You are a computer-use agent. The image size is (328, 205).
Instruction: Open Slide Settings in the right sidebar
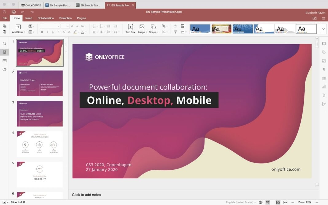(323, 43)
